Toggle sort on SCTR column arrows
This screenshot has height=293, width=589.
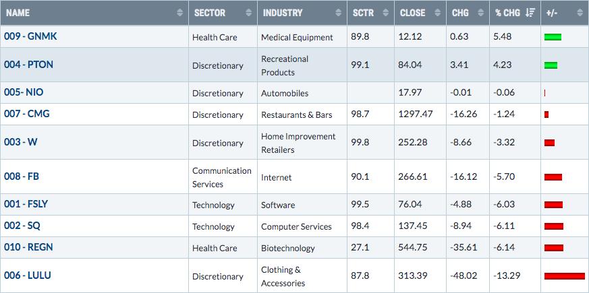(x=386, y=13)
